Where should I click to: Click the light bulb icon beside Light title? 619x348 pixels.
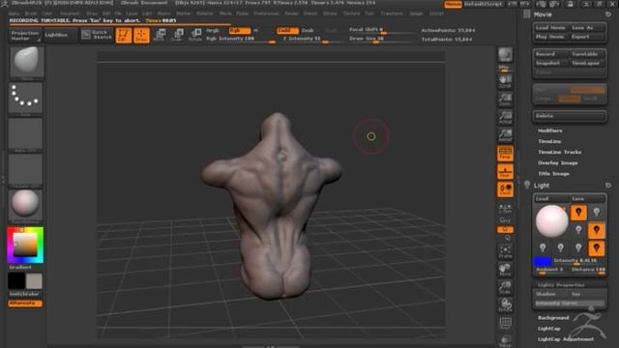point(527,185)
